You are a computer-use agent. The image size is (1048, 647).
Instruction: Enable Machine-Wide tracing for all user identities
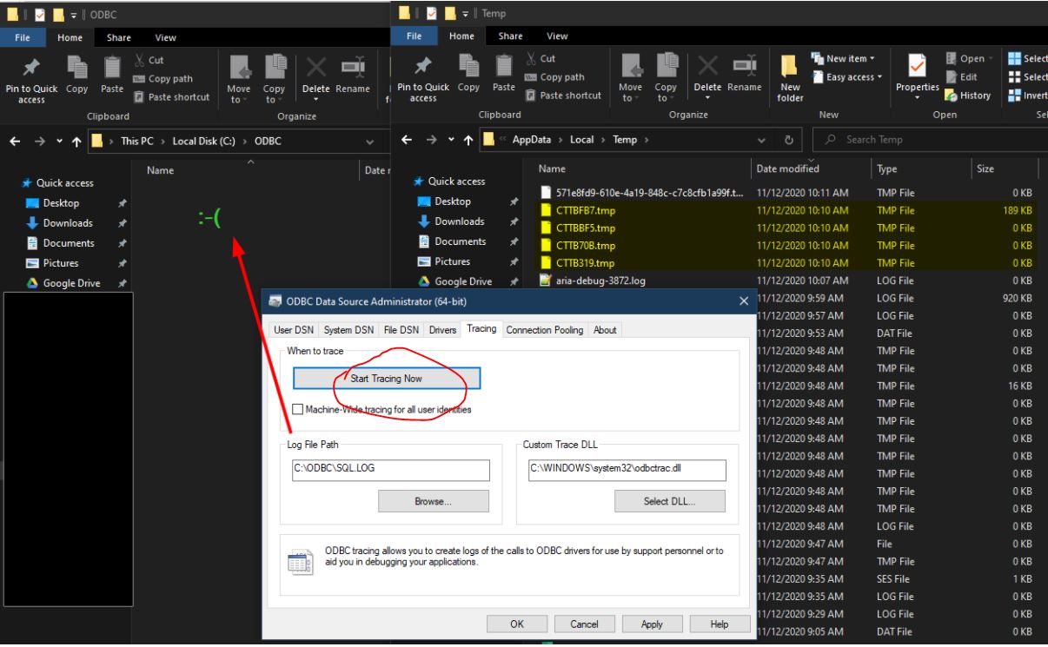click(x=299, y=408)
